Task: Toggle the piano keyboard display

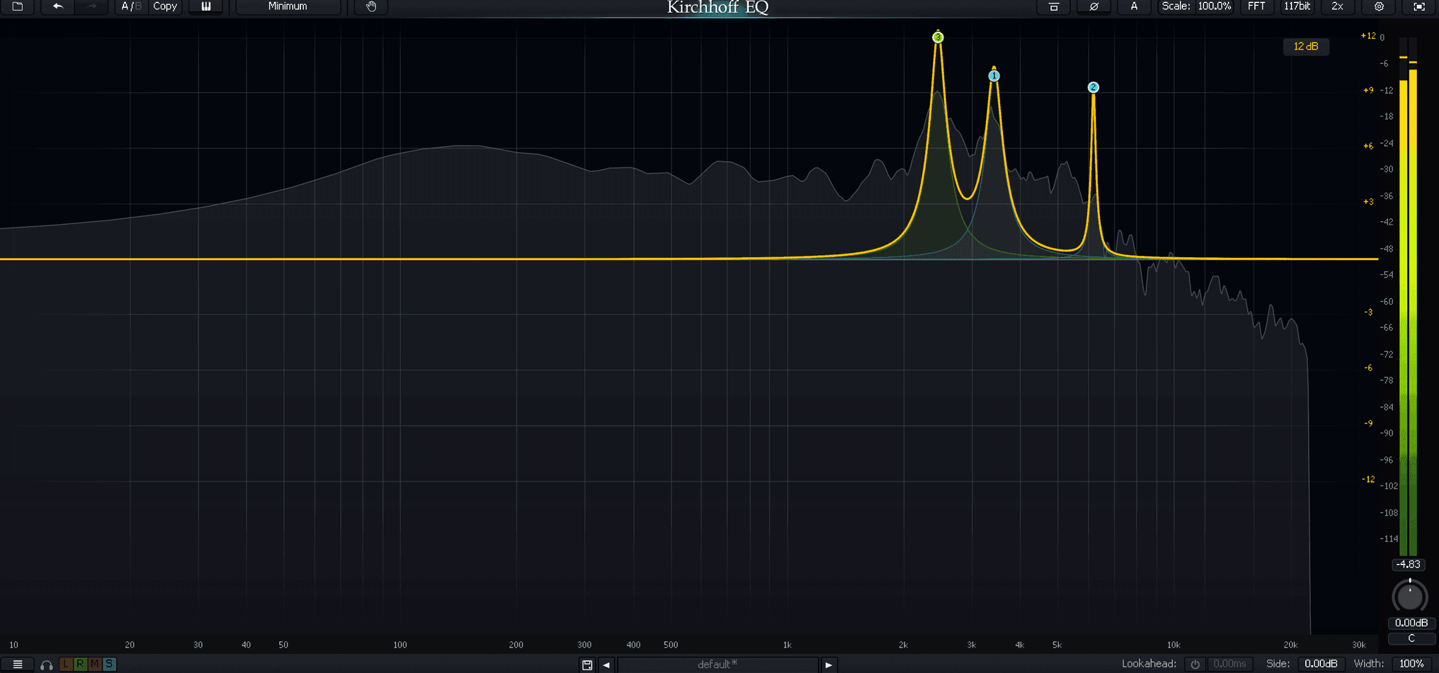Action: [x=206, y=7]
